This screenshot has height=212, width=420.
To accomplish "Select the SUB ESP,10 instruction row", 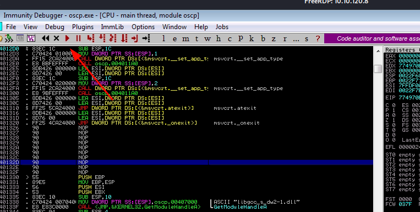I will pyautogui.click(x=187, y=197).
